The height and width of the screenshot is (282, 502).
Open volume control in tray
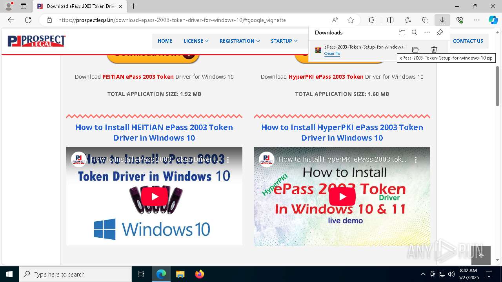pos(451,274)
